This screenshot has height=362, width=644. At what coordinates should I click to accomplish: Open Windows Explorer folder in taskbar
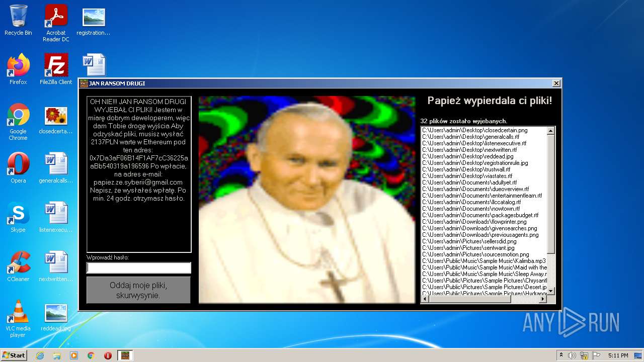pos(57,355)
